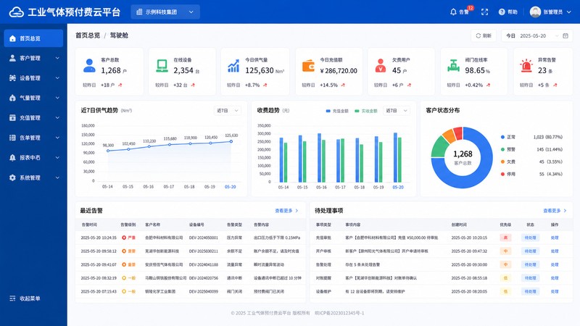
Task: Open 报表中心 menu item
Action: 33,158
